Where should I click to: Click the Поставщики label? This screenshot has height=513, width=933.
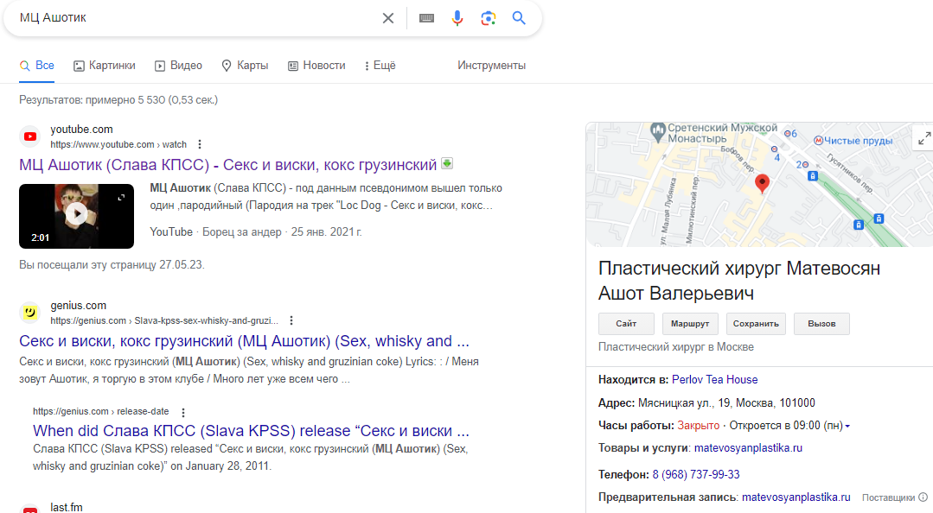pyautogui.click(x=888, y=497)
